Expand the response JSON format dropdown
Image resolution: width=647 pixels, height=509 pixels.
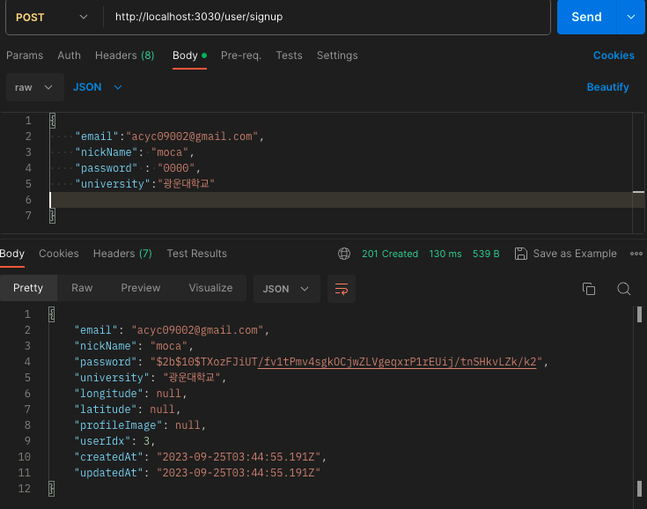tap(286, 289)
